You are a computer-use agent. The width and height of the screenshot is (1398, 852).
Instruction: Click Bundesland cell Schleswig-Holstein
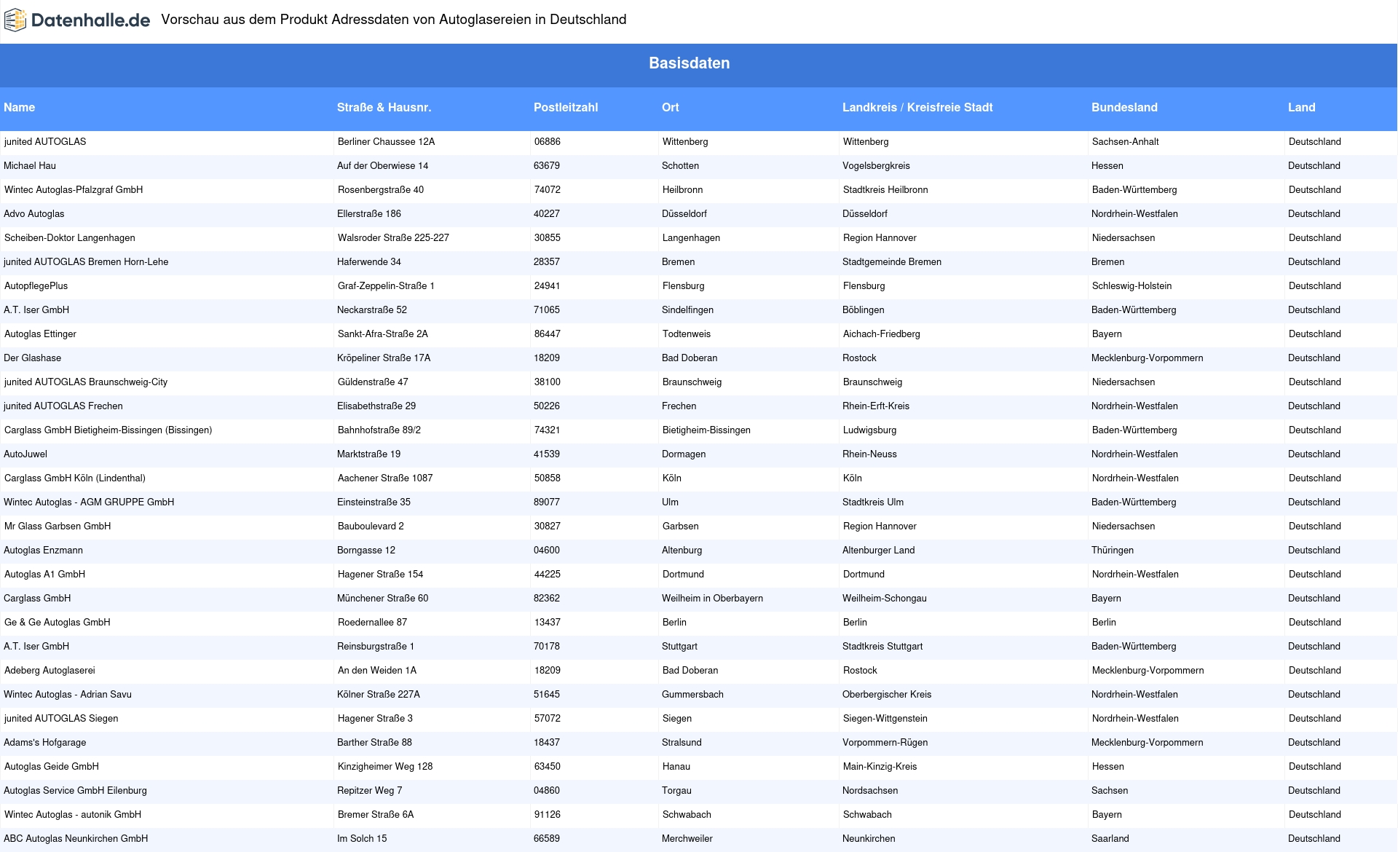pos(1132,286)
